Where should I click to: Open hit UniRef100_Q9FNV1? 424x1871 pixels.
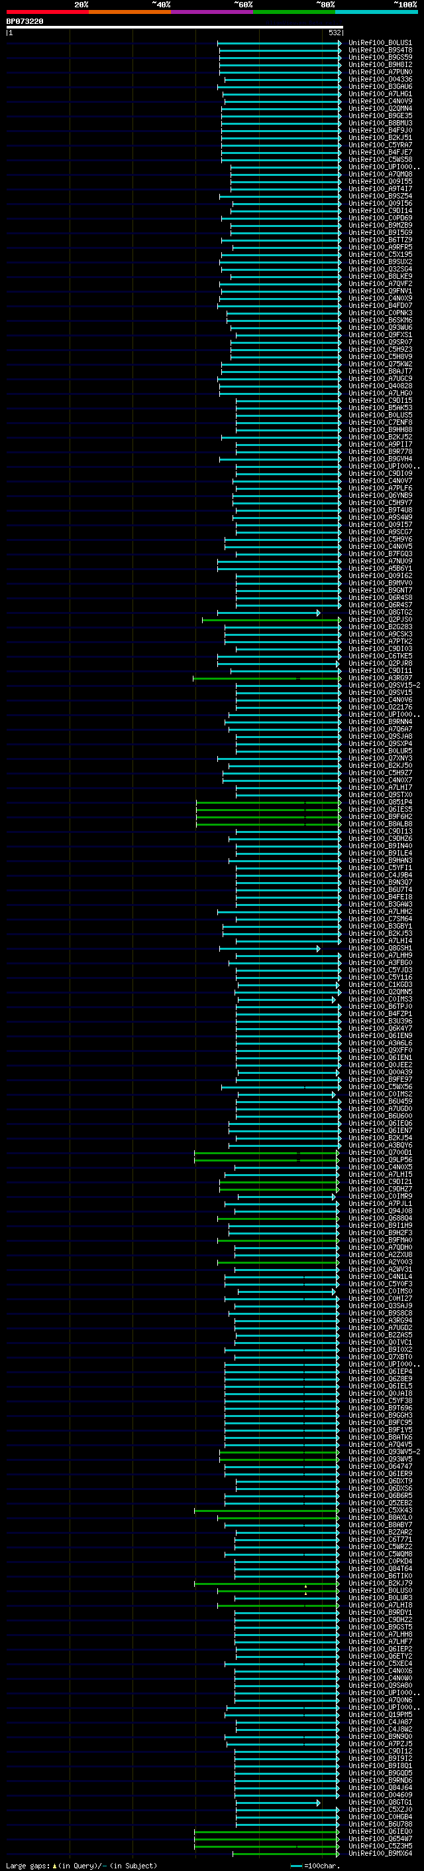[x=380, y=291]
